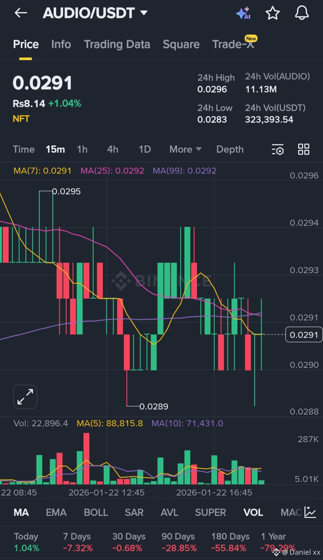Tap the tallest red volume bar
Image resolution: width=323 pixels, height=560 pixels.
[x=86, y=459]
